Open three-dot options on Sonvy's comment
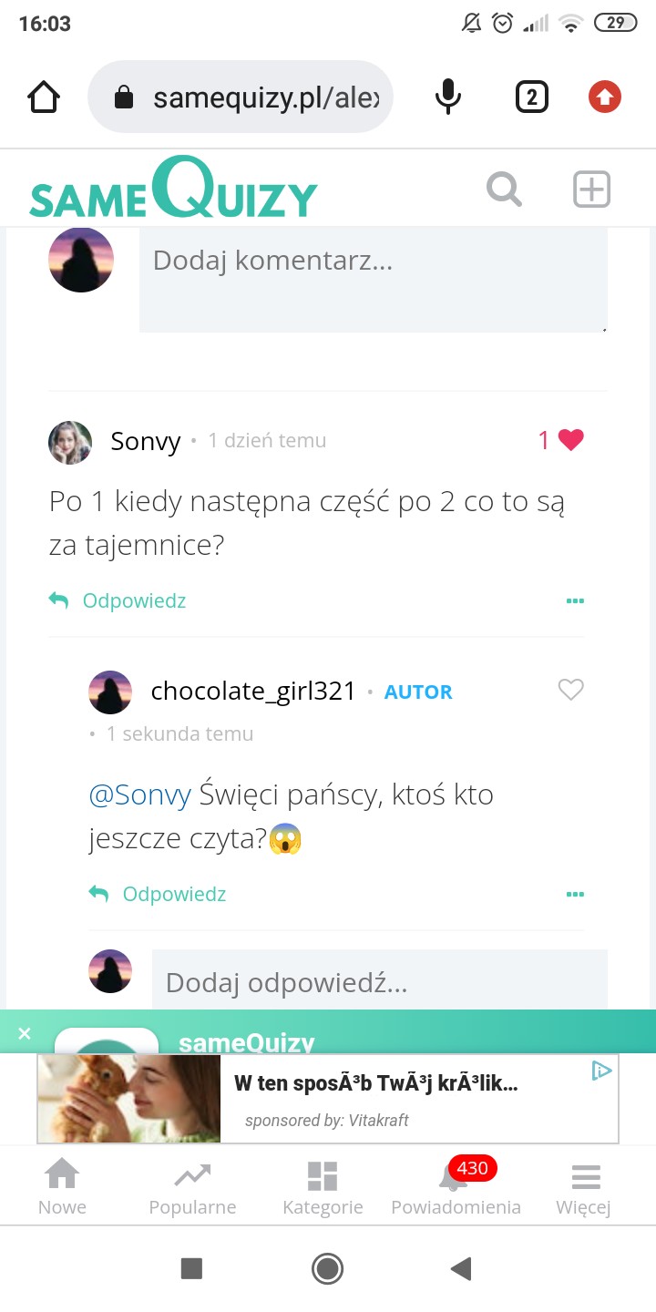 [x=575, y=601]
